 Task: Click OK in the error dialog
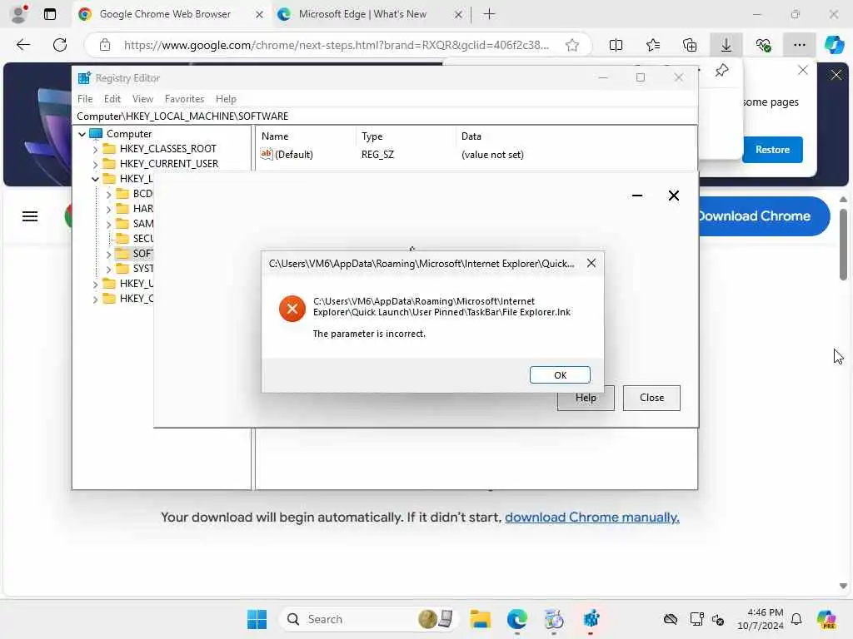pos(560,375)
